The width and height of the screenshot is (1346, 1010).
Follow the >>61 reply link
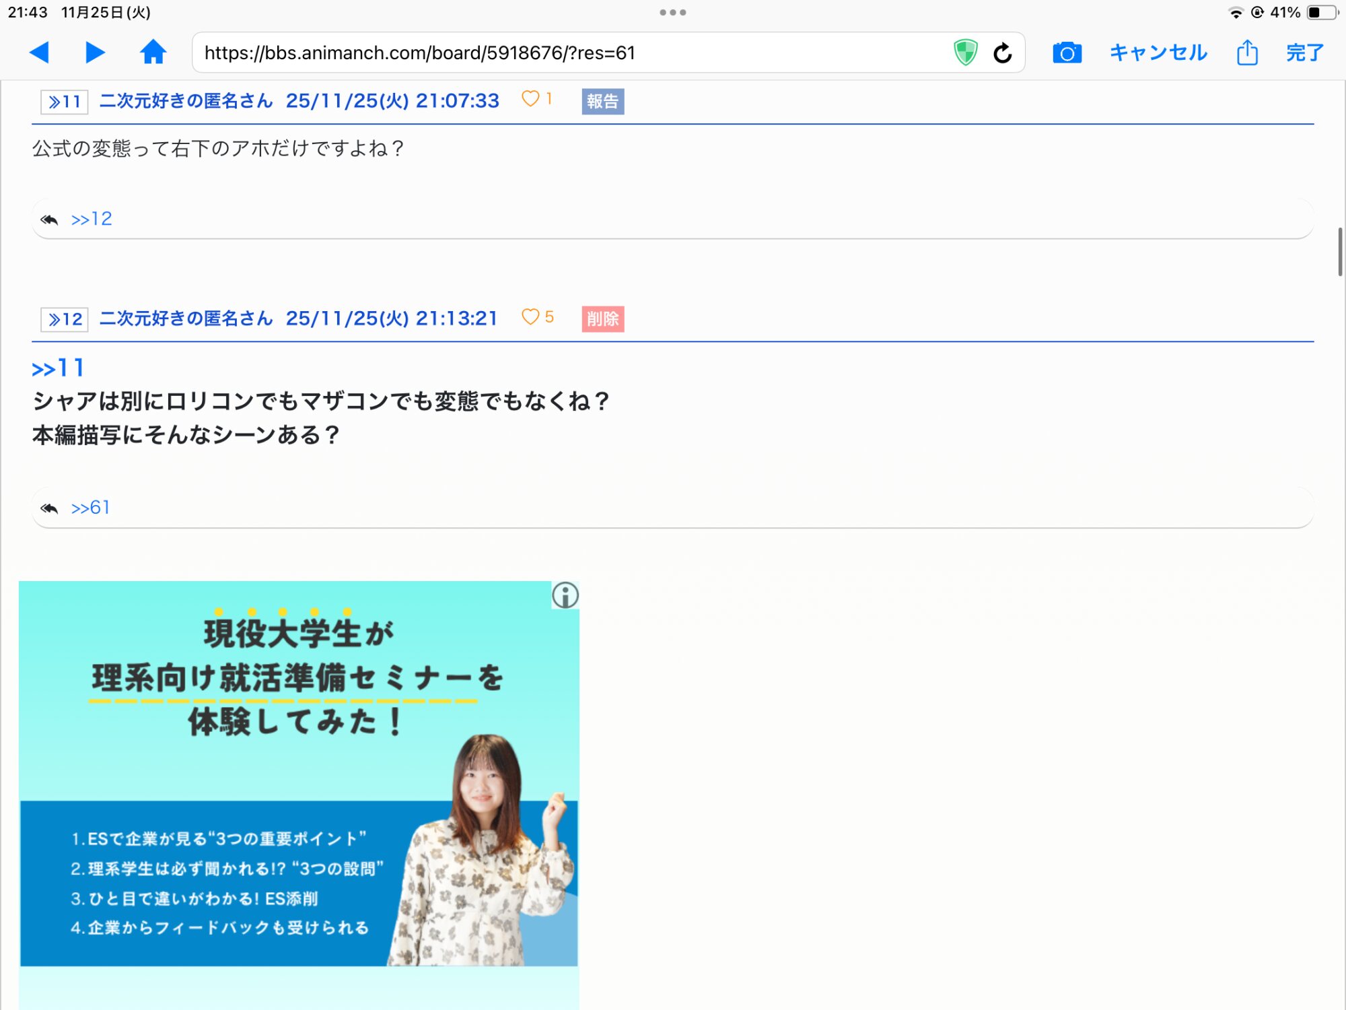click(x=91, y=508)
